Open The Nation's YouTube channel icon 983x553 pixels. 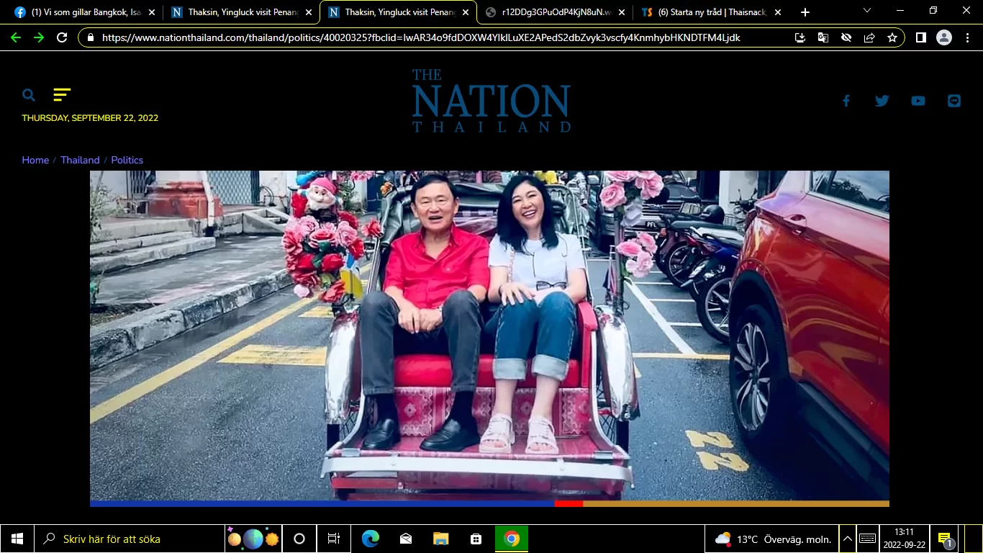click(x=918, y=101)
